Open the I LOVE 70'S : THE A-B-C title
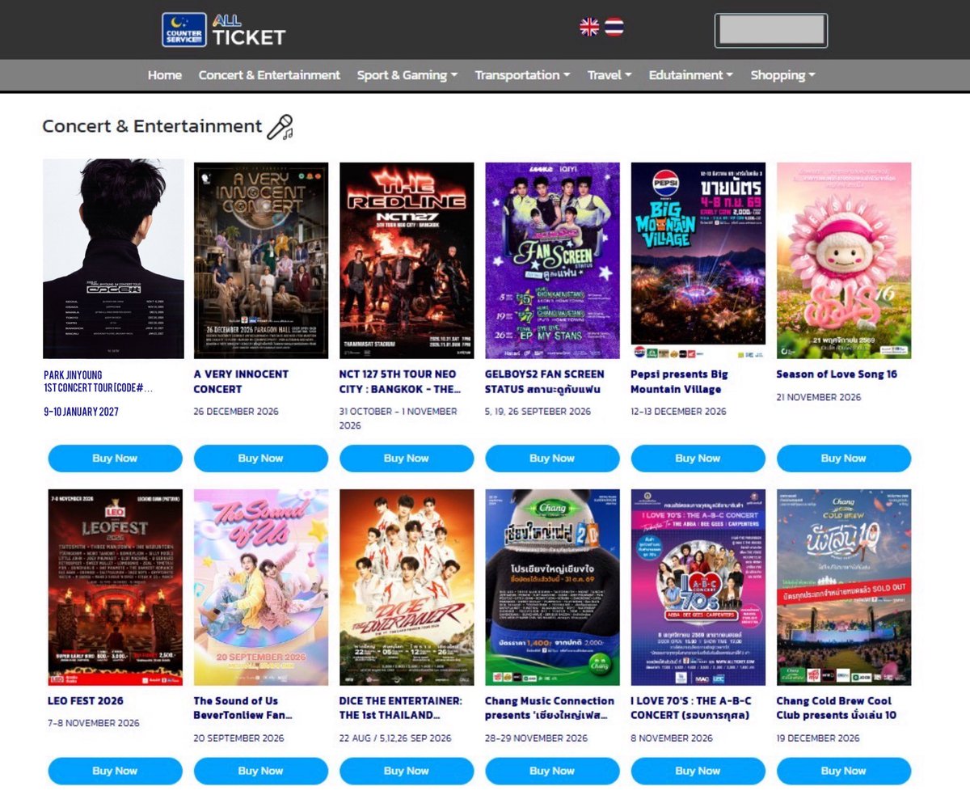Image resolution: width=970 pixels, height=799 pixels. tap(690, 708)
